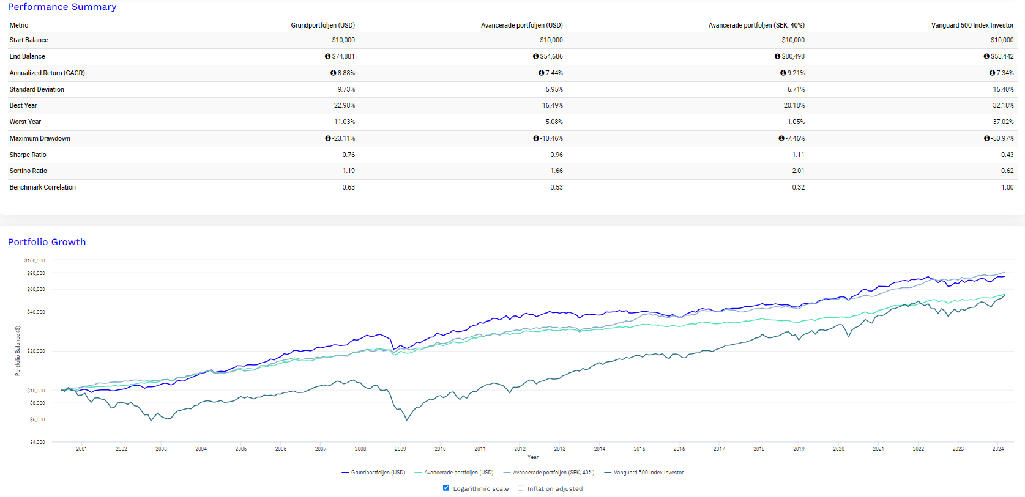Image resolution: width=1025 pixels, height=497 pixels.
Task: Click info icon next to -10.46% drawdown
Action: 536,138
